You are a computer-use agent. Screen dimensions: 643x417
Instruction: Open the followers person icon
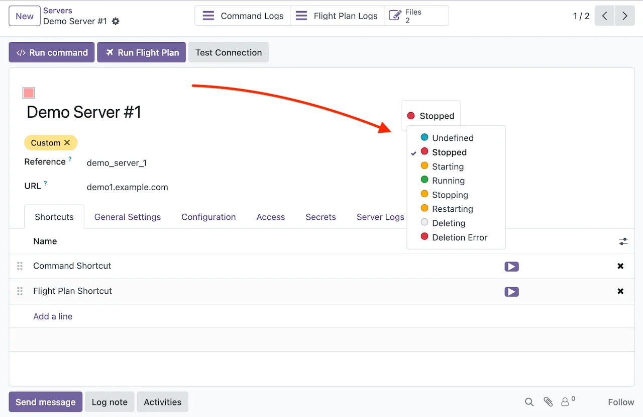pyautogui.click(x=565, y=402)
